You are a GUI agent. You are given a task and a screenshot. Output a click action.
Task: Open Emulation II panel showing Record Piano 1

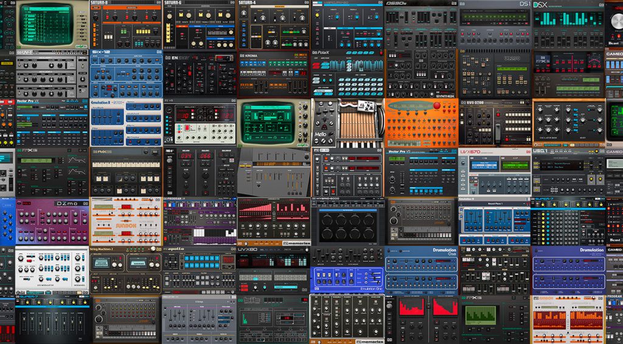coord(495,221)
